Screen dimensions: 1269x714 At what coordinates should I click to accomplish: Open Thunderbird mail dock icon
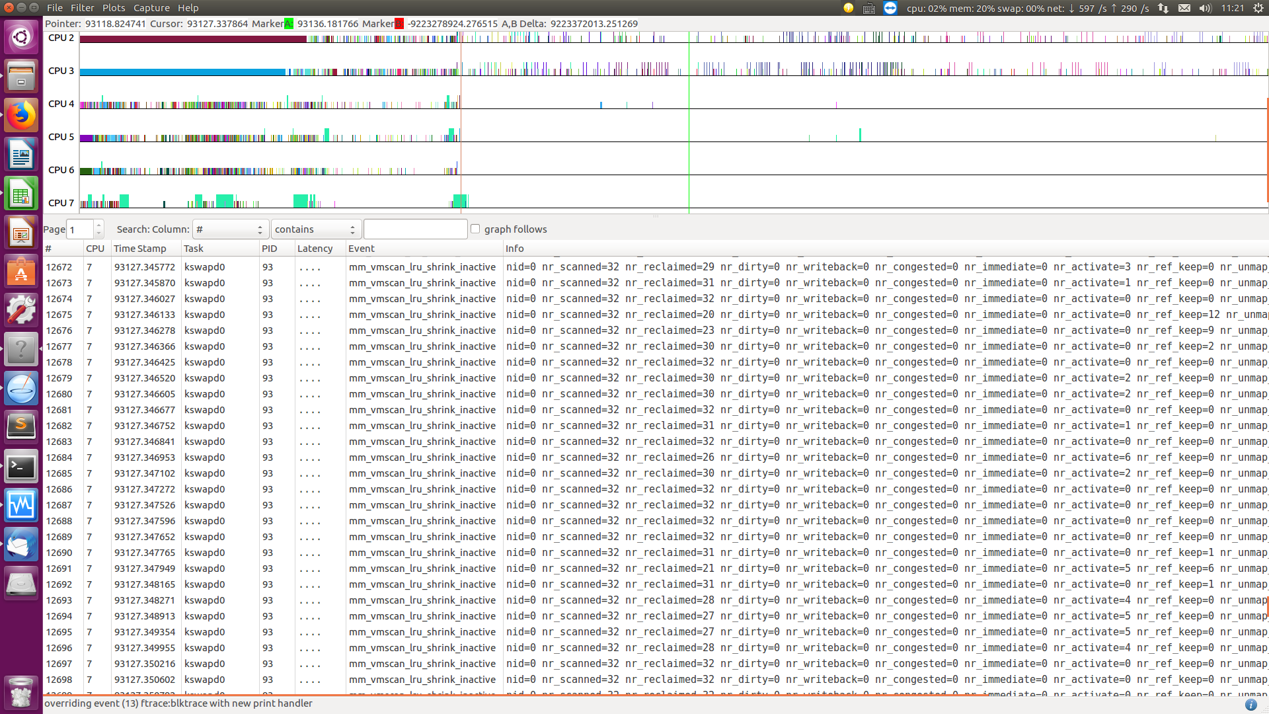coord(21,545)
